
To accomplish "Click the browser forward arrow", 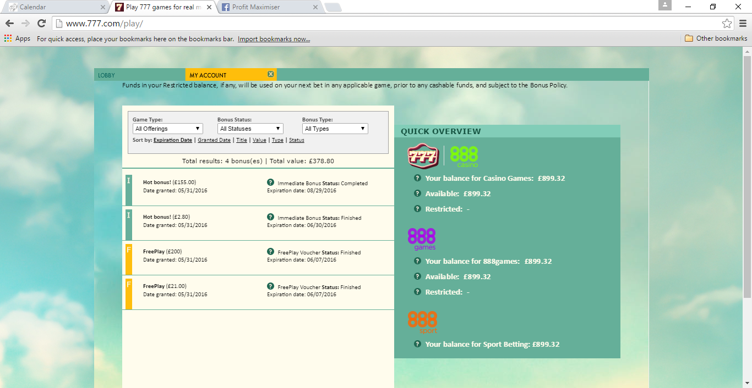I will pos(25,23).
